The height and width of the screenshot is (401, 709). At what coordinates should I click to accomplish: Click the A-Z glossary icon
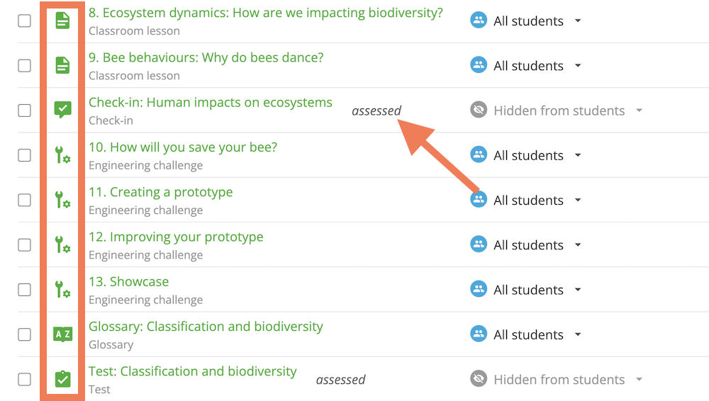click(63, 334)
